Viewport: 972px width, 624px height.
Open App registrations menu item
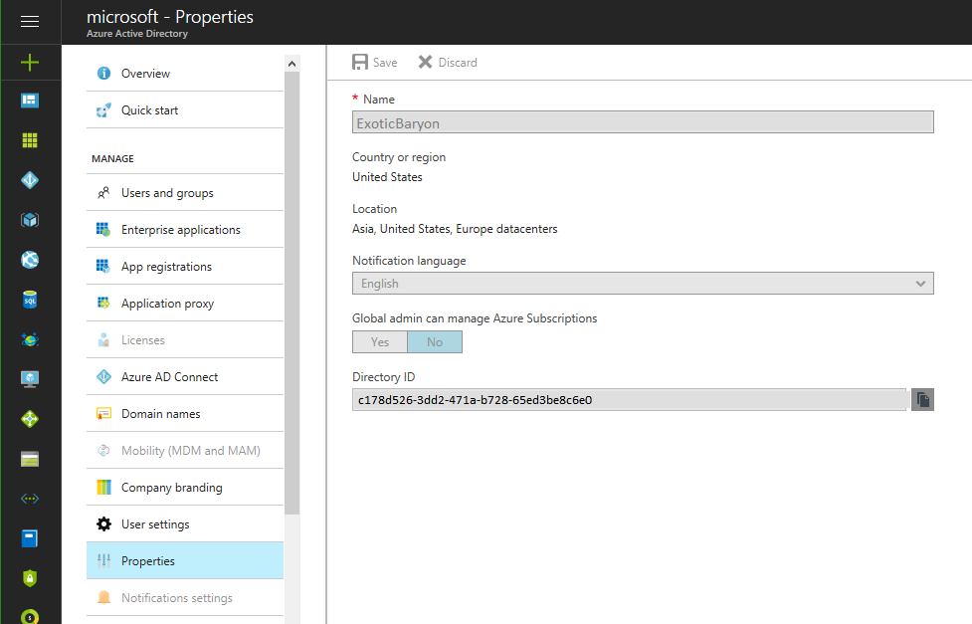click(185, 267)
